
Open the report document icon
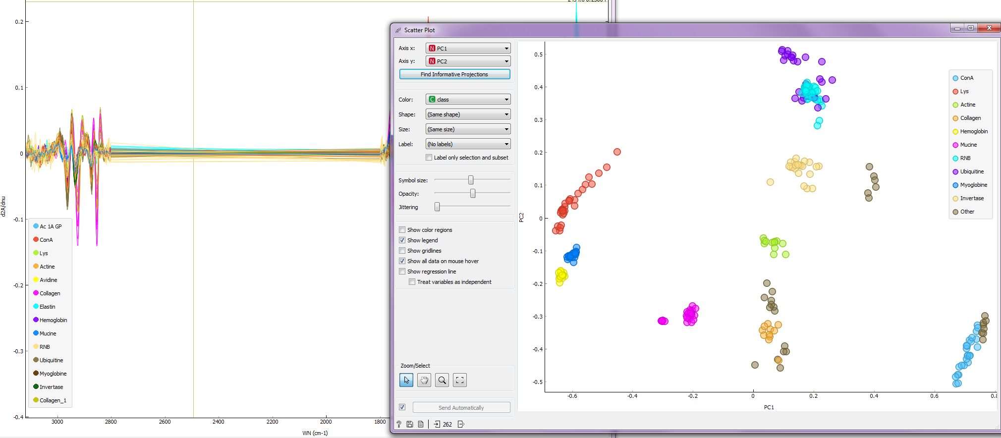pos(421,424)
